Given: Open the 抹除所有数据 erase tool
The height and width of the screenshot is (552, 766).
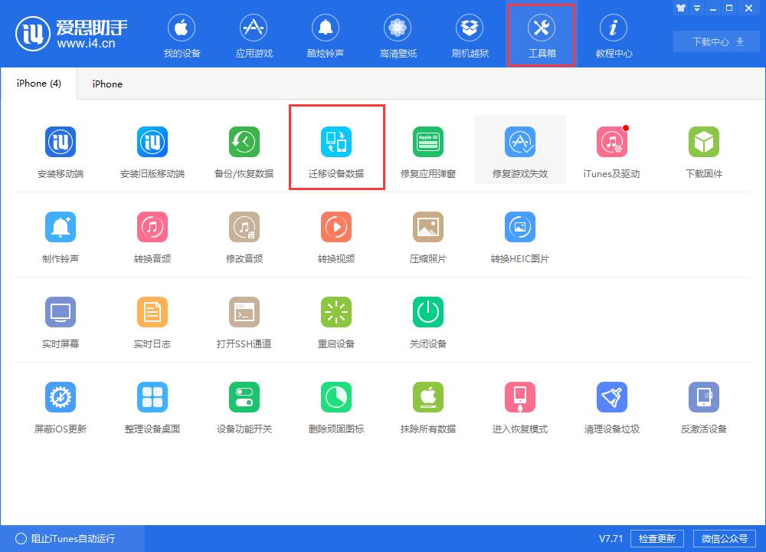Looking at the screenshot, I should [x=428, y=405].
